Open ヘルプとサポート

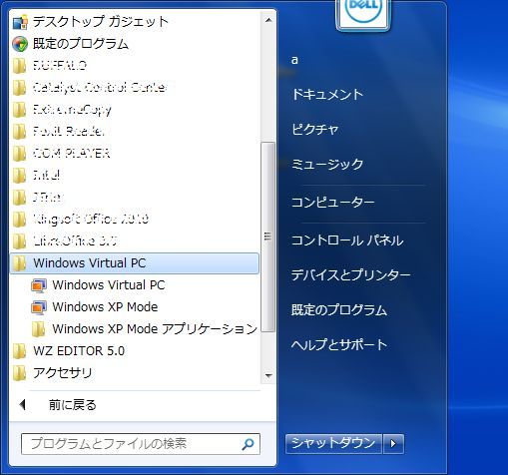(339, 344)
